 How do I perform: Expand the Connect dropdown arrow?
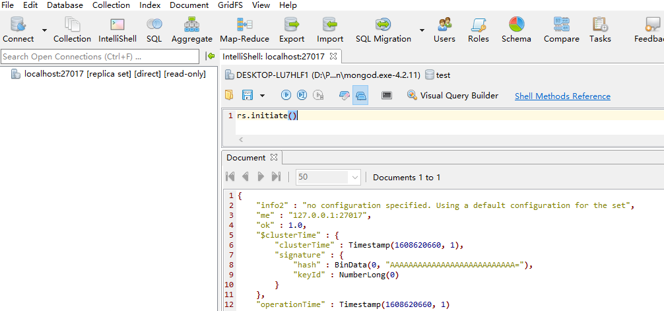click(44, 30)
